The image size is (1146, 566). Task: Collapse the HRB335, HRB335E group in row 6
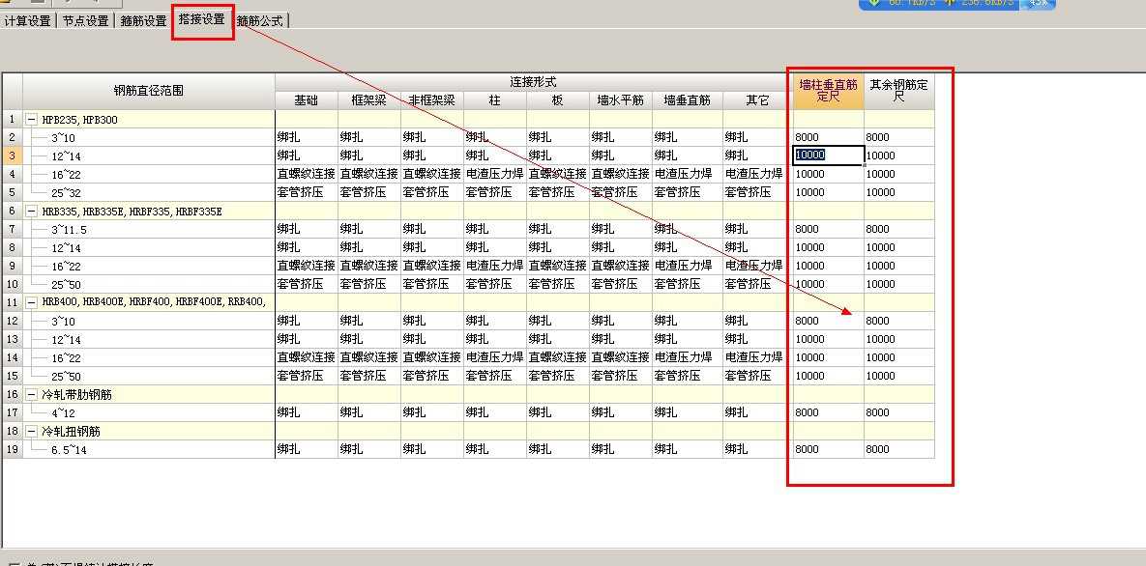(x=32, y=212)
